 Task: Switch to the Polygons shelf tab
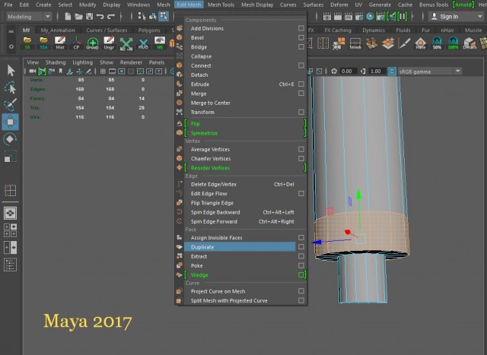[x=149, y=30]
